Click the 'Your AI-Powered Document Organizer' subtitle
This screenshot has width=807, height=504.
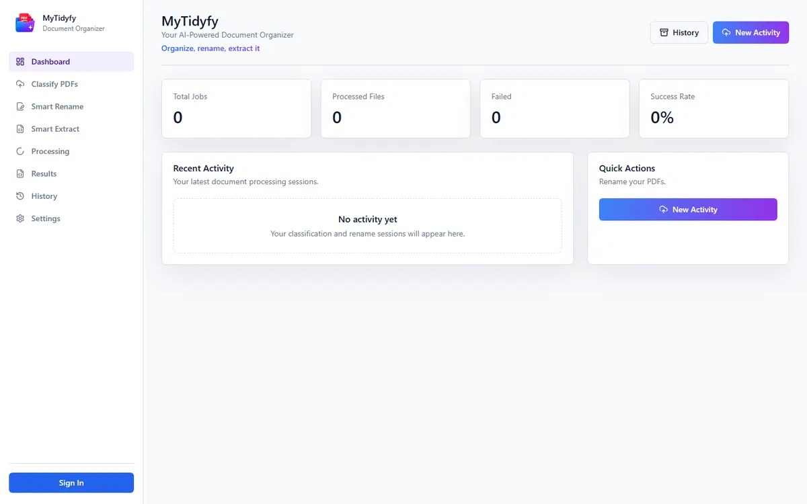(x=227, y=35)
